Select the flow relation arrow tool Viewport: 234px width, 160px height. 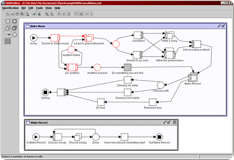(8, 35)
